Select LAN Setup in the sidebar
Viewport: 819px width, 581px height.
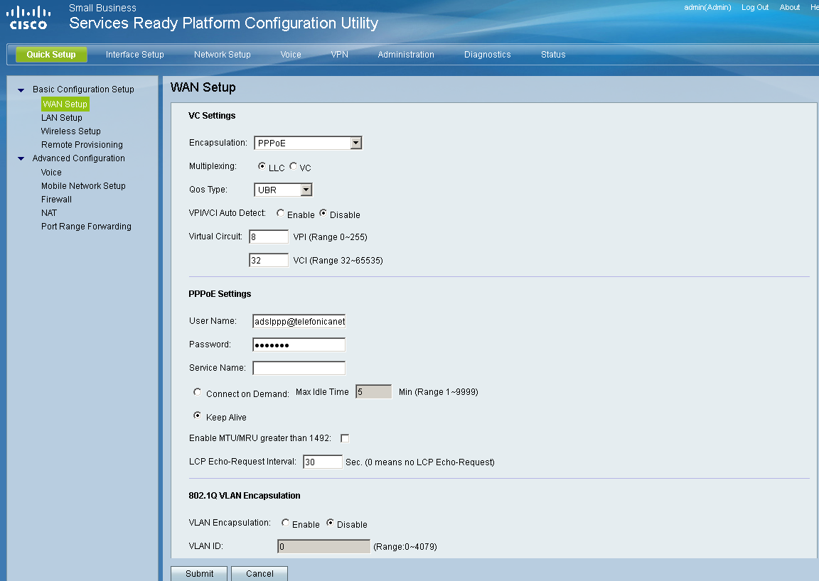61,117
